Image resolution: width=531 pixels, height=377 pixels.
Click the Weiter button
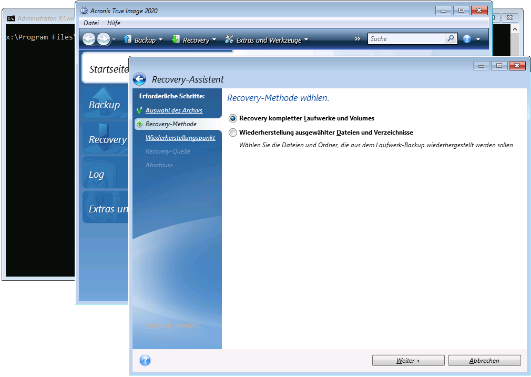point(408,360)
